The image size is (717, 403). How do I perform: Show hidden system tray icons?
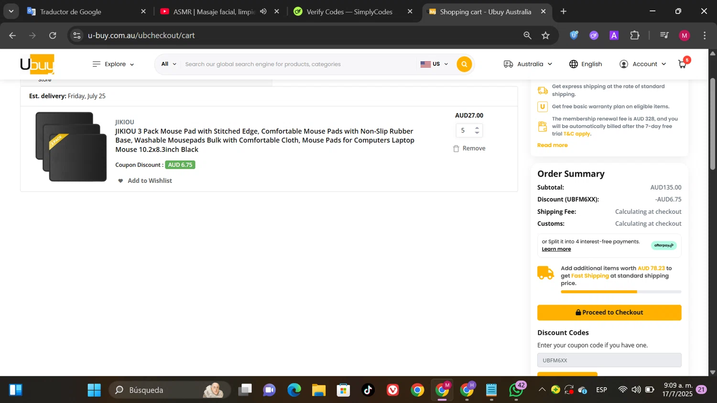click(542, 390)
